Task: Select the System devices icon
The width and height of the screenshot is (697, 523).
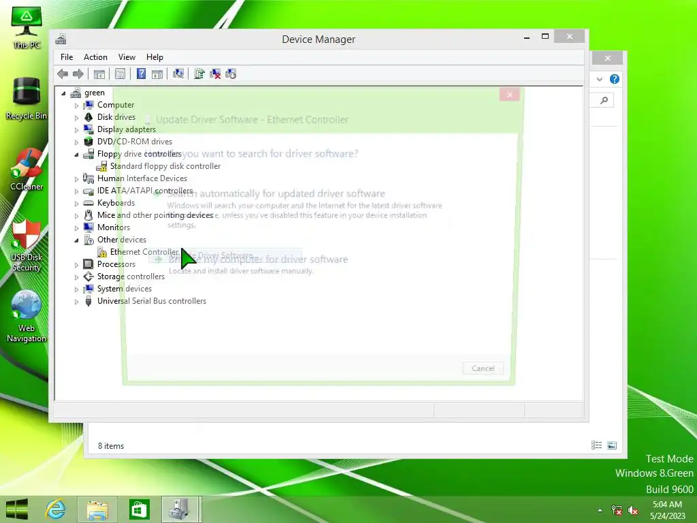Action: [x=88, y=289]
